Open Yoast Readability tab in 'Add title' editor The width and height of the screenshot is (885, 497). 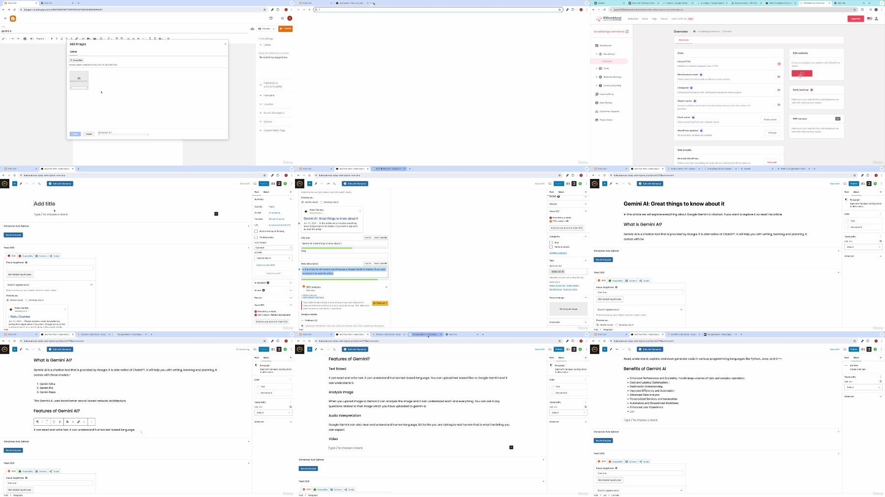pyautogui.click(x=26, y=256)
